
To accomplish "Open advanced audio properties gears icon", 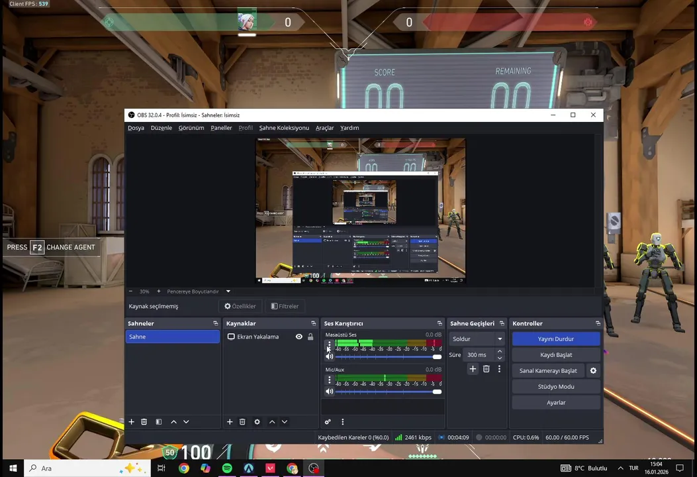I will [x=328, y=422].
